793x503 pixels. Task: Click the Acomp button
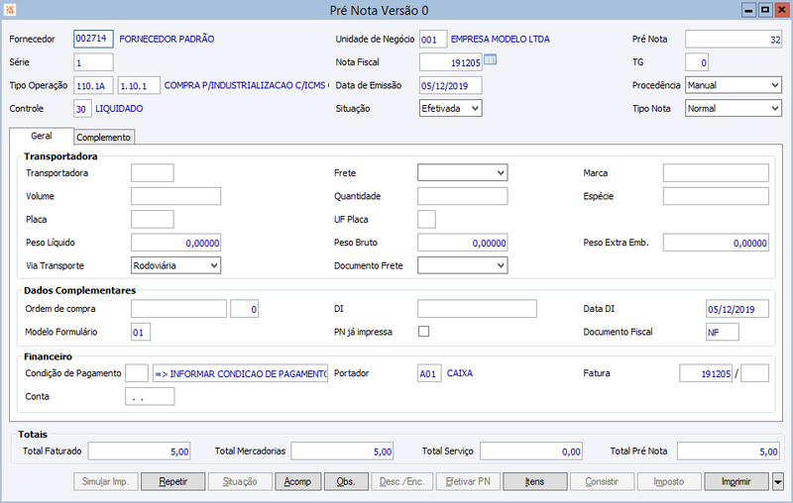[297, 482]
